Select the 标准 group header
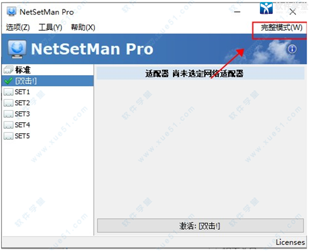This screenshot has width=310, height=251. click(48, 70)
